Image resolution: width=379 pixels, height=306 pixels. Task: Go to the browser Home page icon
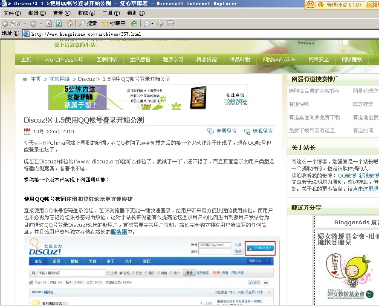pyautogui.click(x=69, y=23)
